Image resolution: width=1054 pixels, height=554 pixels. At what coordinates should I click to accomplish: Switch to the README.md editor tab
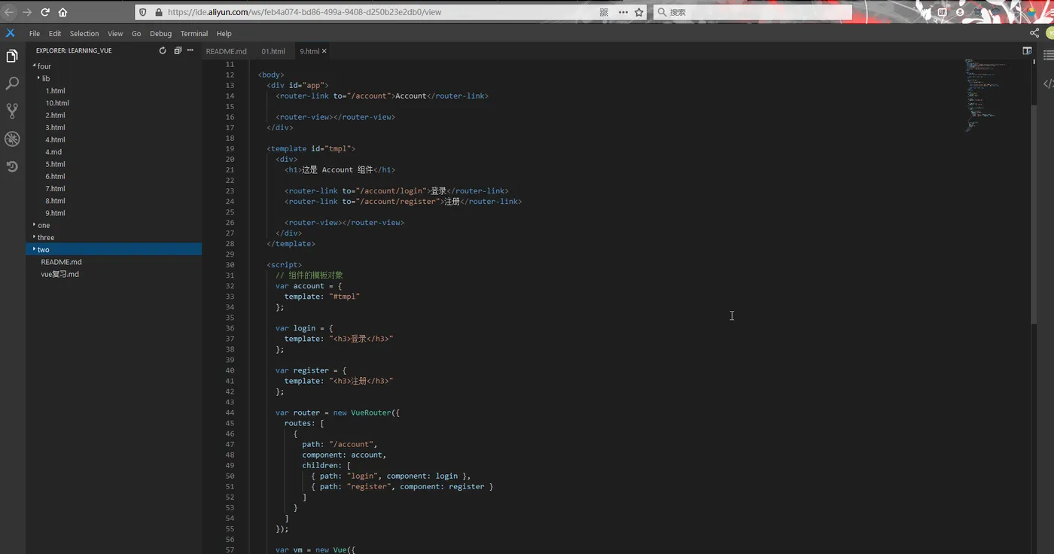(227, 51)
